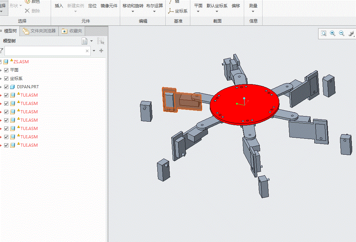This screenshot has width=356, height=242.
Task: Open the 测量 dropdown arrow
Action: click(253, 11)
